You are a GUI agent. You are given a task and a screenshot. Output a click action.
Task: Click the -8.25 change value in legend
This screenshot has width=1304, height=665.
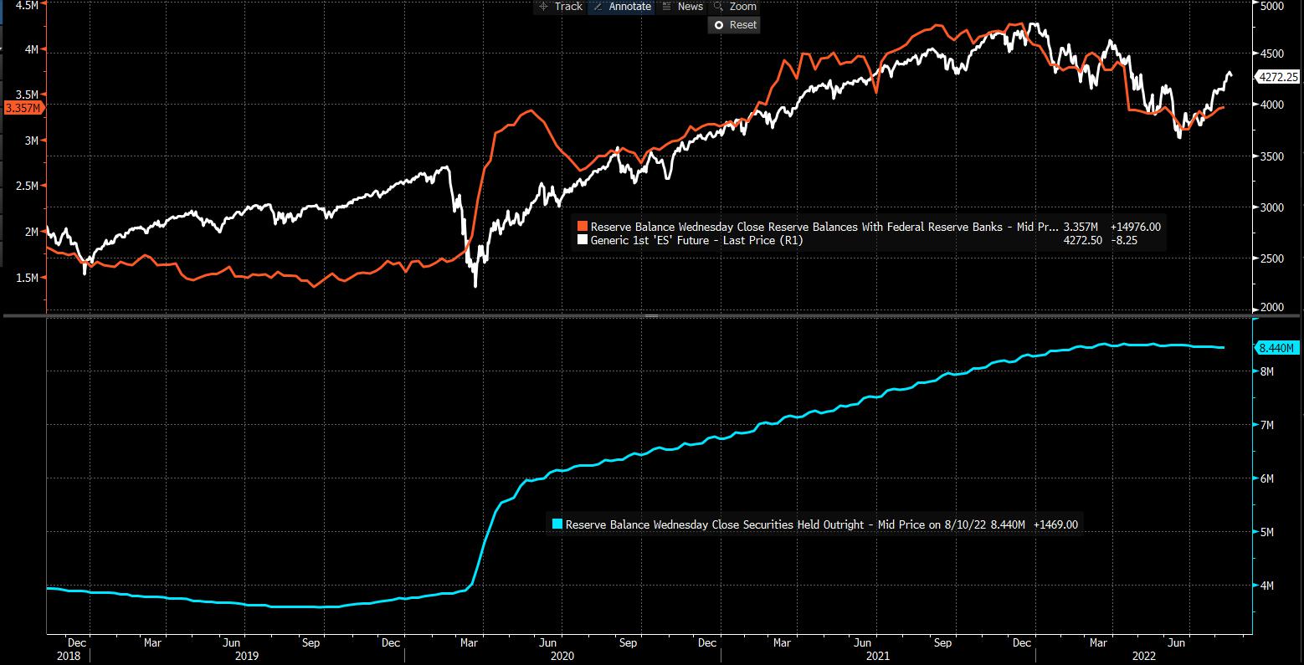[x=1124, y=240]
